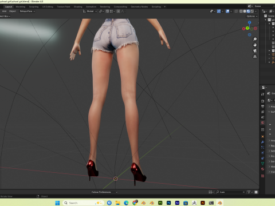The height and width of the screenshot is (206, 275).
Task: Toggle proportional editing in header
Action: point(119,11)
